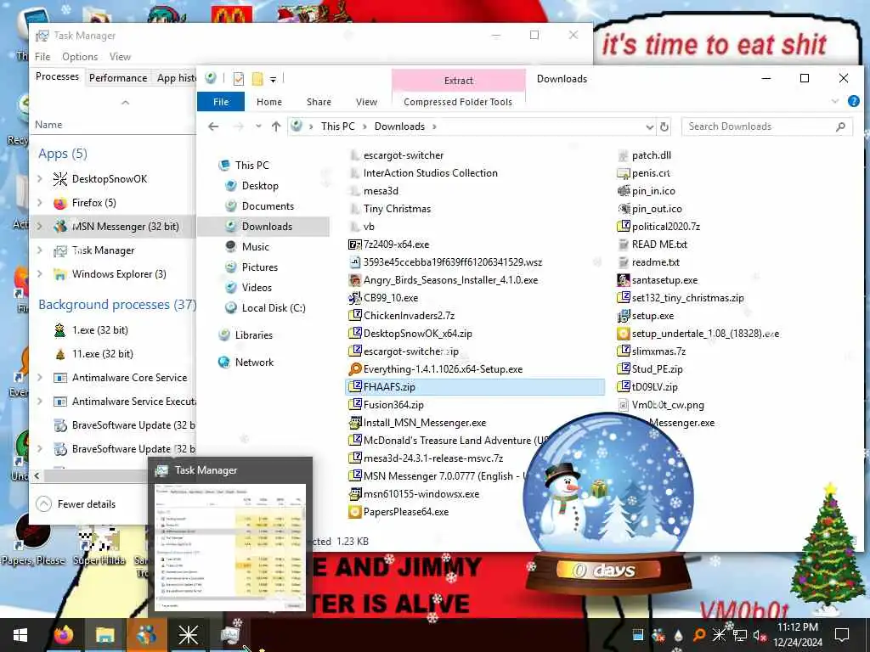Expand Antimalware Core Service entry
This screenshot has width=870, height=652.
tap(39, 377)
